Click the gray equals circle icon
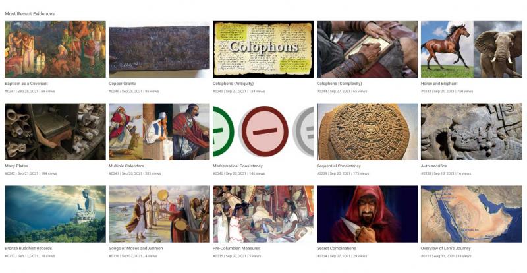 304,131
